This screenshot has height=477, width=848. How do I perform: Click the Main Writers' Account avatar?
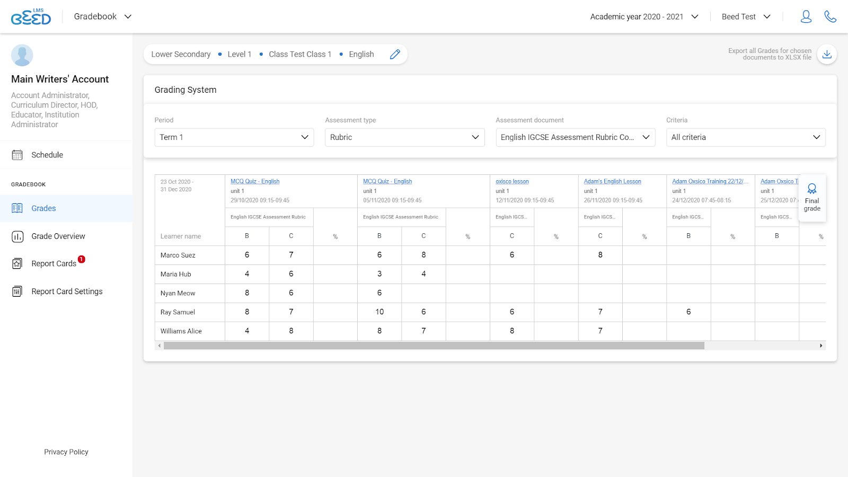[x=22, y=55]
